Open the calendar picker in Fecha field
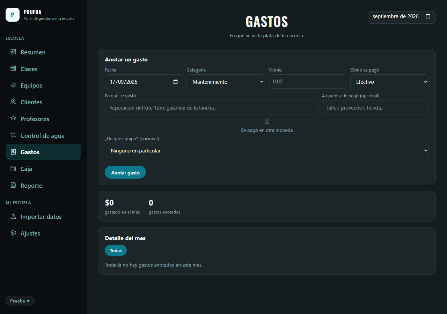 point(175,82)
